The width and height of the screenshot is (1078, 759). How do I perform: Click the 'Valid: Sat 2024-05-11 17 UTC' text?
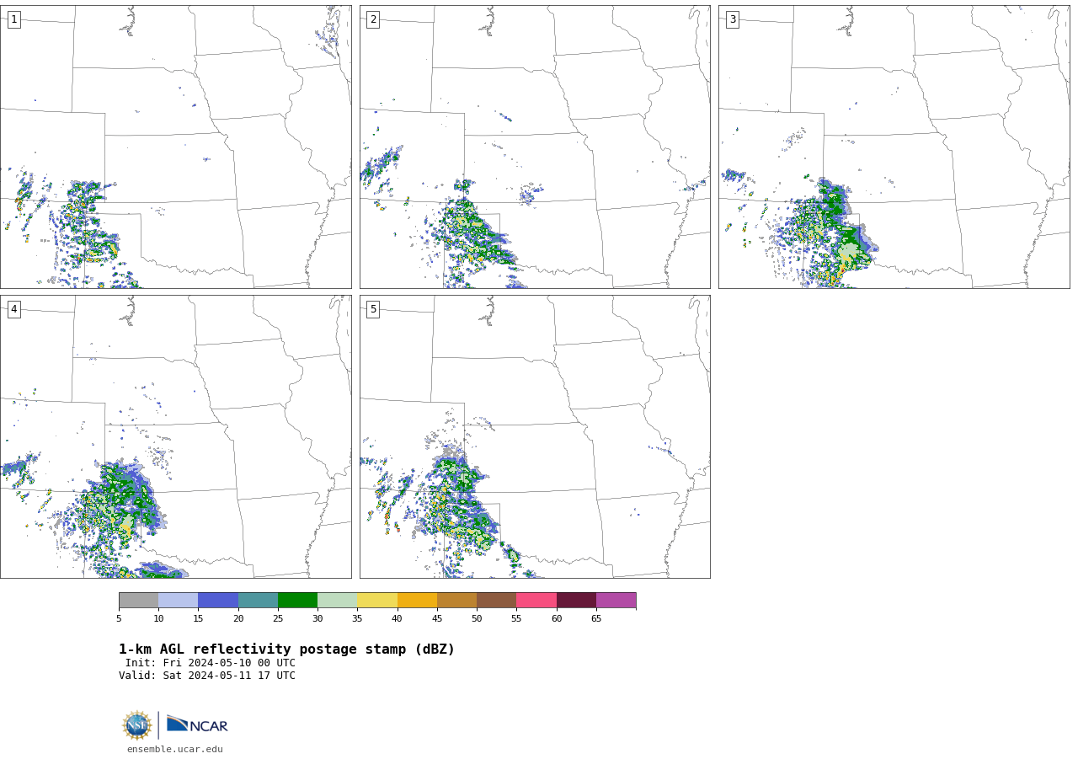coord(207,676)
